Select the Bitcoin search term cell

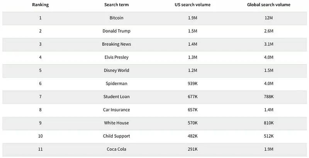coord(116,18)
